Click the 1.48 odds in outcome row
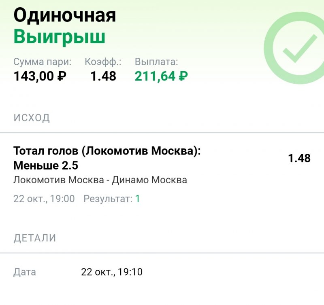This screenshot has height=305, width=324. coord(299,158)
